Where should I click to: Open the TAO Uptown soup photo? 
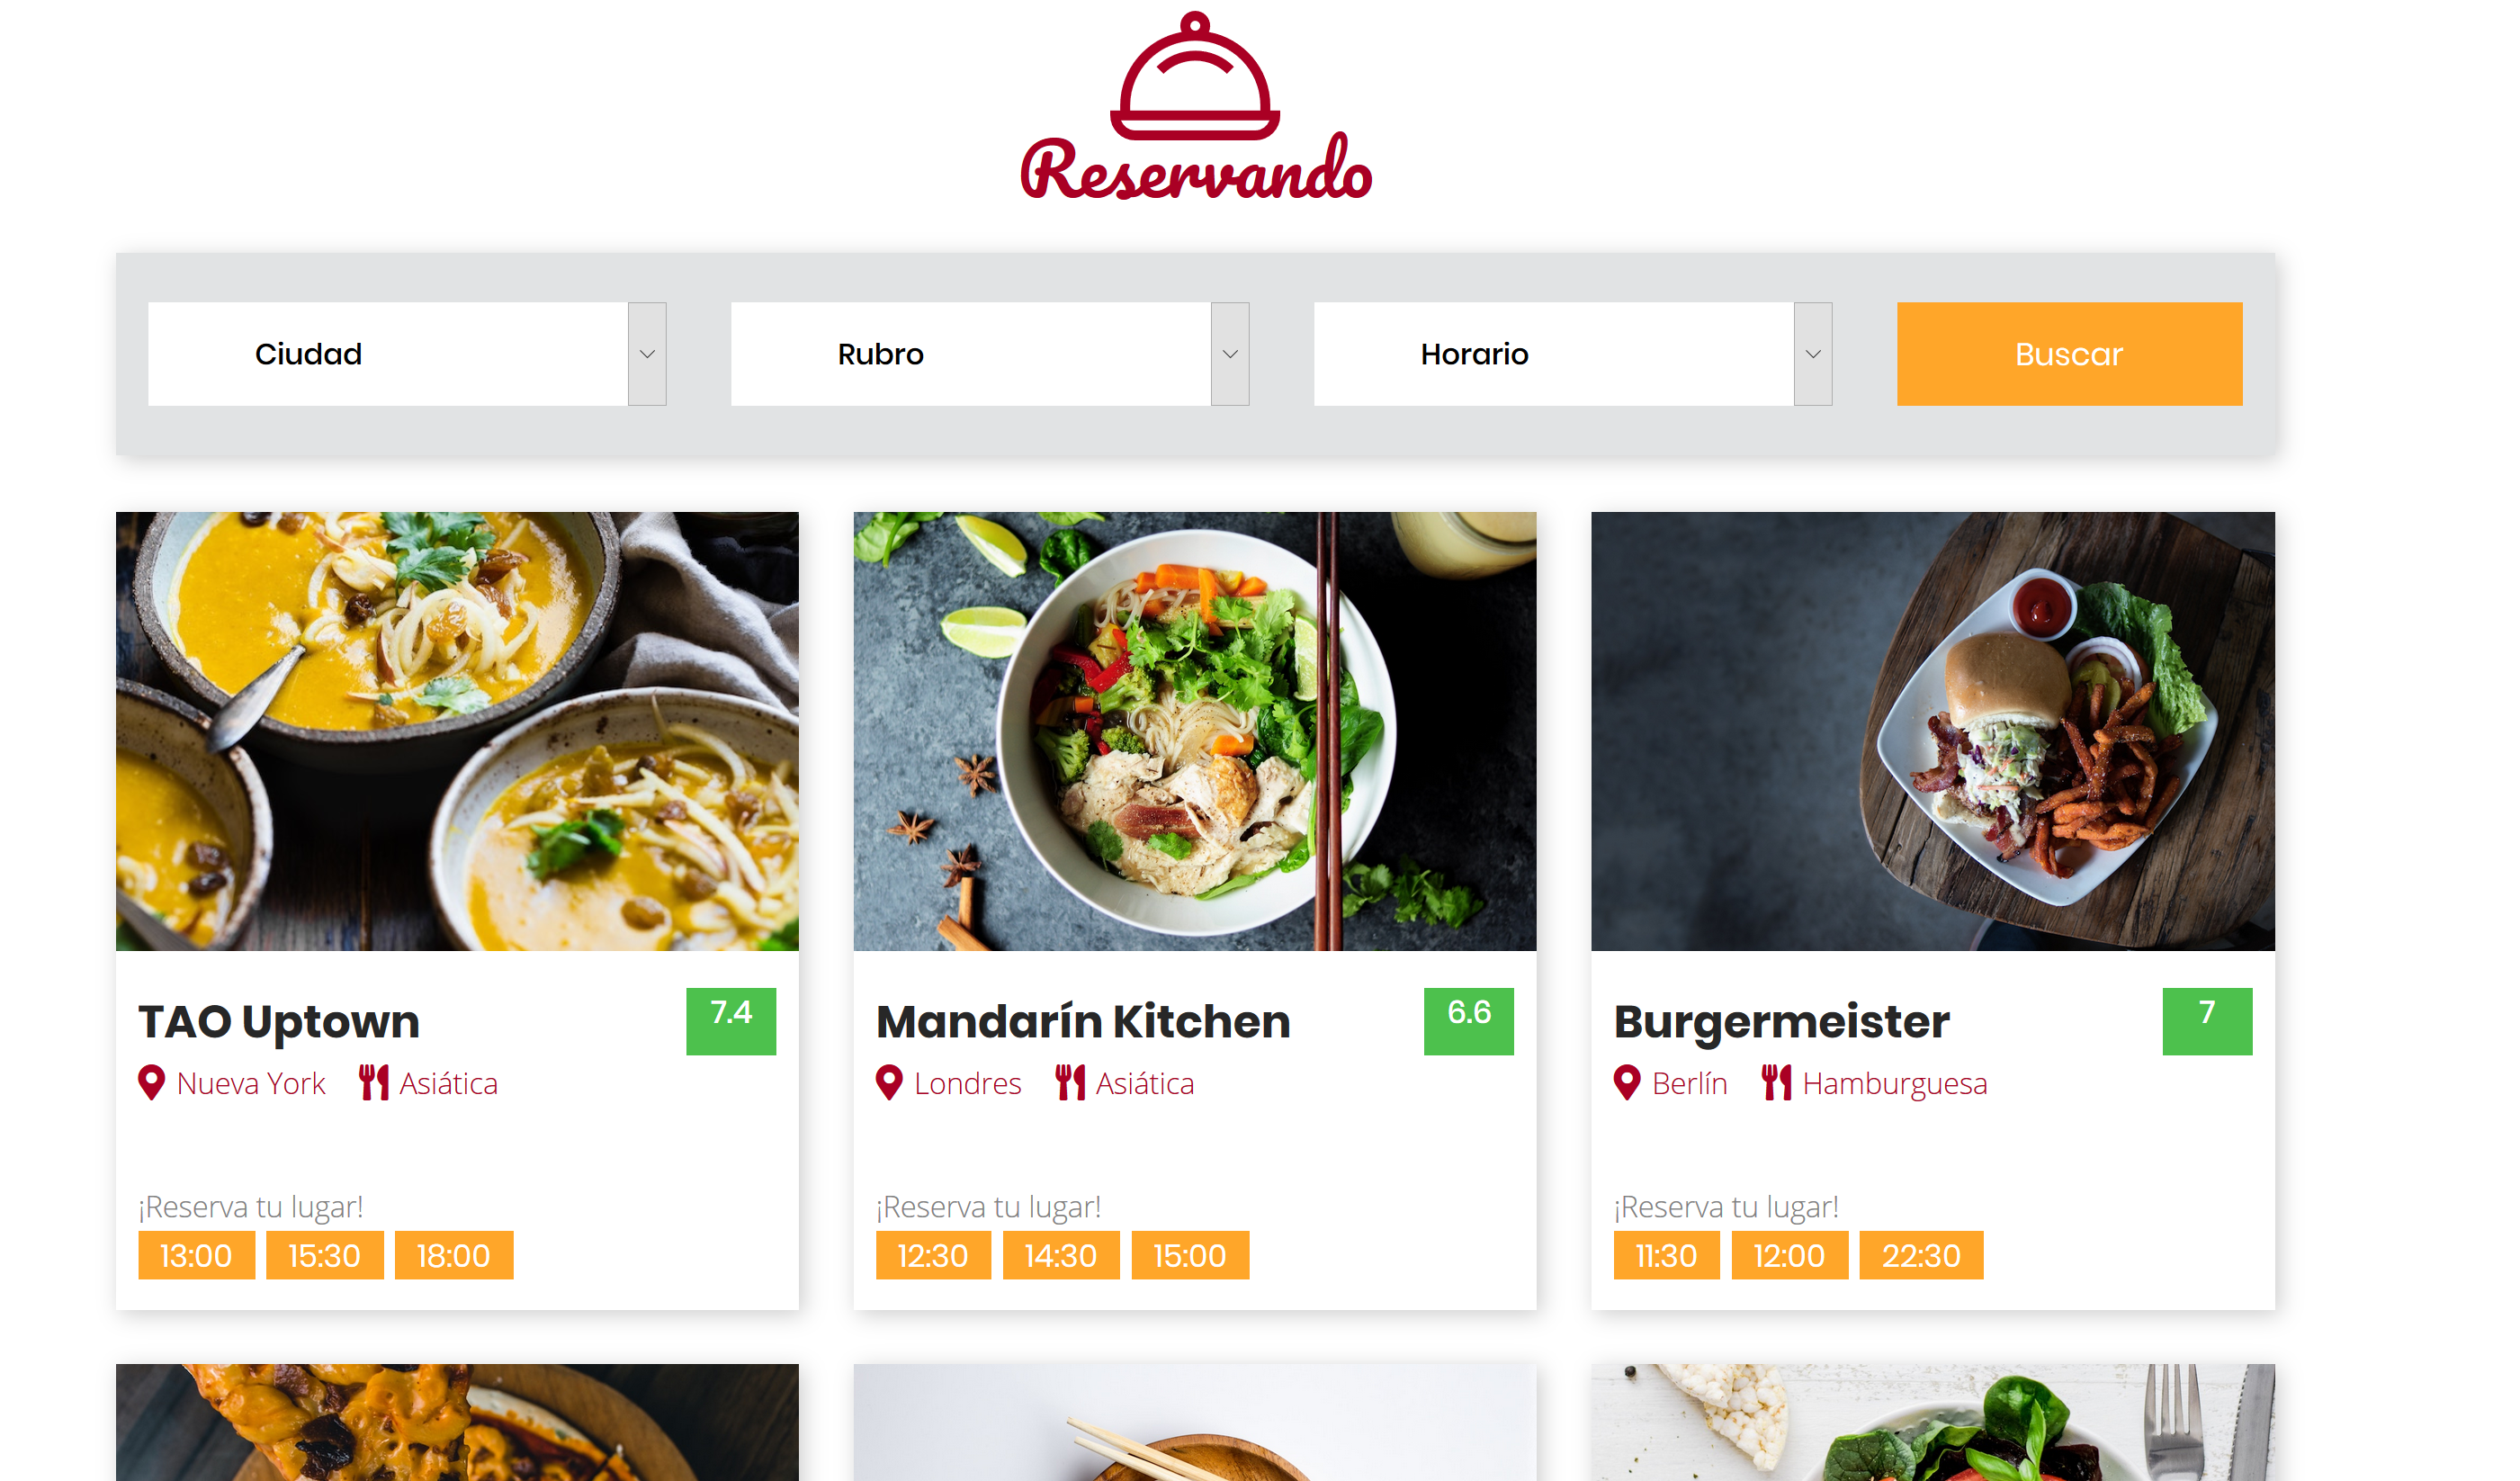click(457, 731)
